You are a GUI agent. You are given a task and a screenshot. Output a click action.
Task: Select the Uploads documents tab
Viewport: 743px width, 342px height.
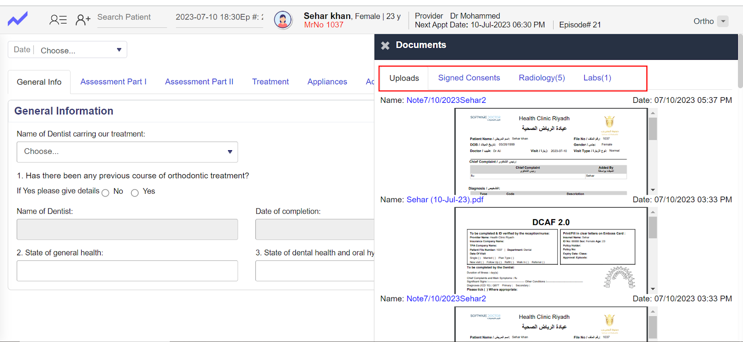click(x=404, y=78)
